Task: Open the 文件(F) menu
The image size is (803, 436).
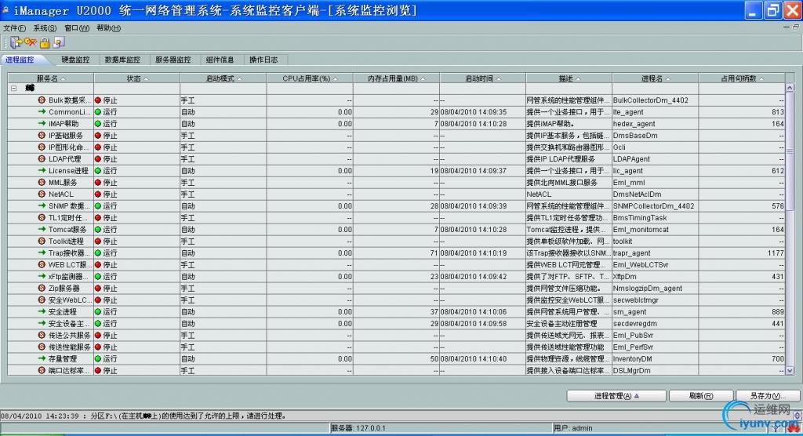Action: [14, 28]
